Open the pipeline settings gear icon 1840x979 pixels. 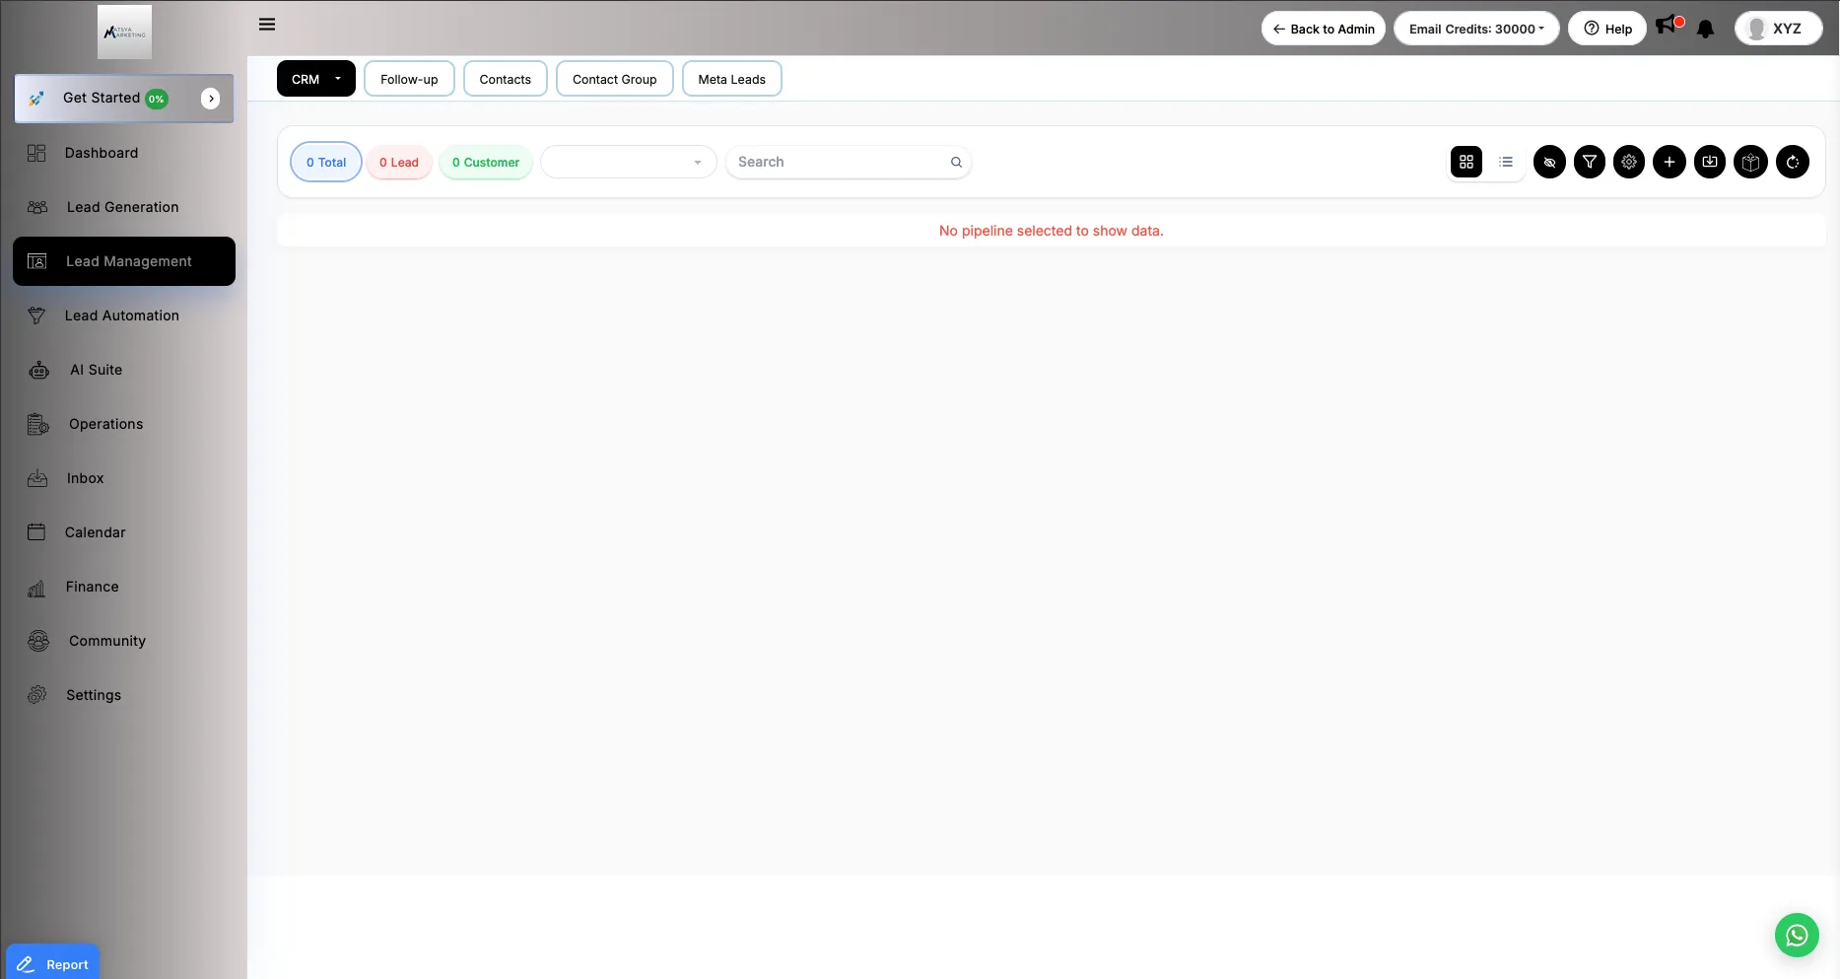pos(1629,162)
